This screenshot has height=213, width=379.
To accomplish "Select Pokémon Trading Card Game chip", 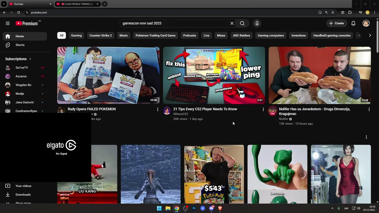I will [x=155, y=35].
